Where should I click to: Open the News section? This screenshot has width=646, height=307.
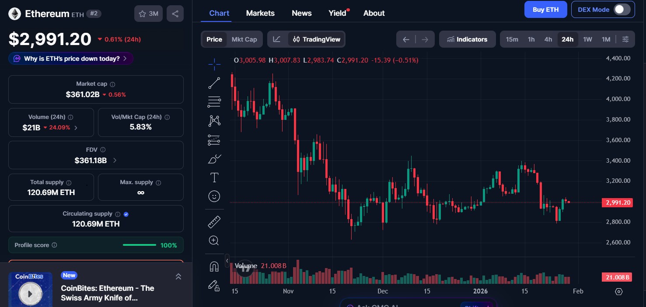[x=301, y=13]
